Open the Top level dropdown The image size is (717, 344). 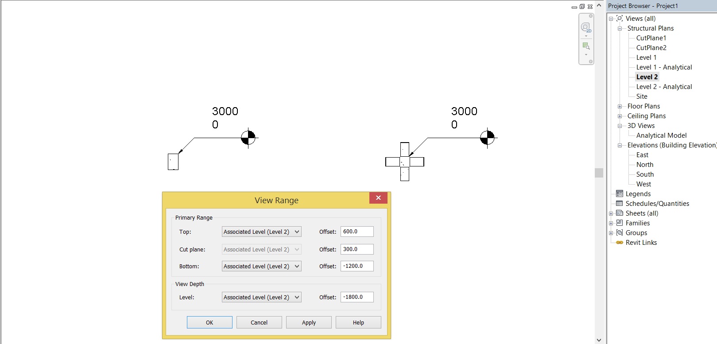[x=261, y=232]
